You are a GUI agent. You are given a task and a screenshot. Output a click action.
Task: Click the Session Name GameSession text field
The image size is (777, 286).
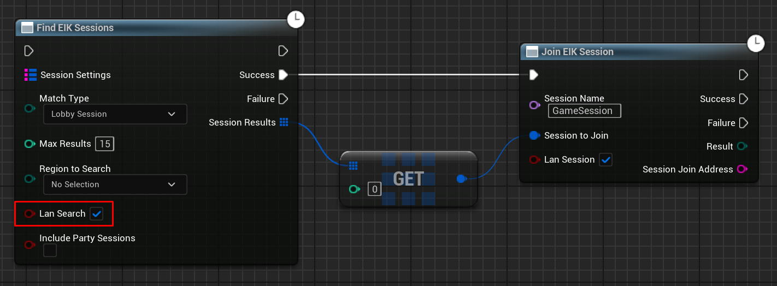pyautogui.click(x=584, y=111)
